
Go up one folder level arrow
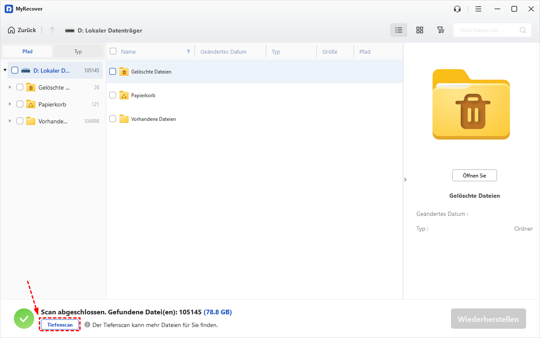pos(52,30)
